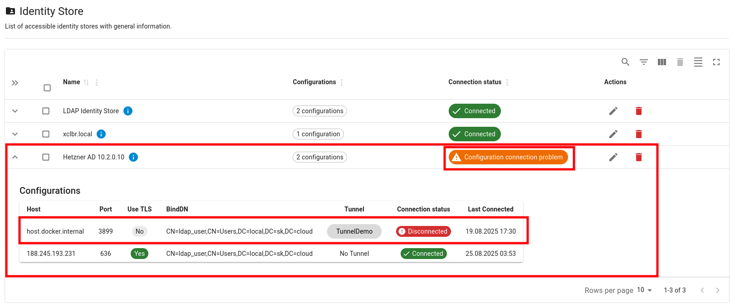Open the Name column actions menu
Image resolution: width=735 pixels, height=307 pixels.
pos(97,82)
